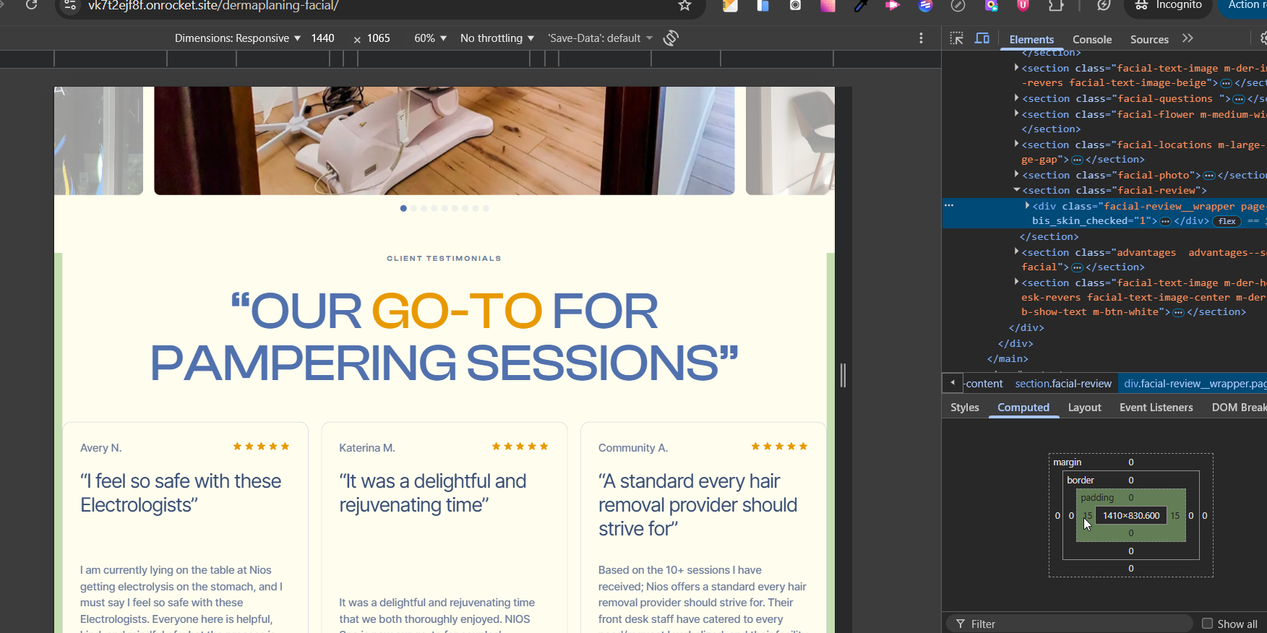Open the Layout tab
The width and height of the screenshot is (1267, 633).
(x=1085, y=408)
